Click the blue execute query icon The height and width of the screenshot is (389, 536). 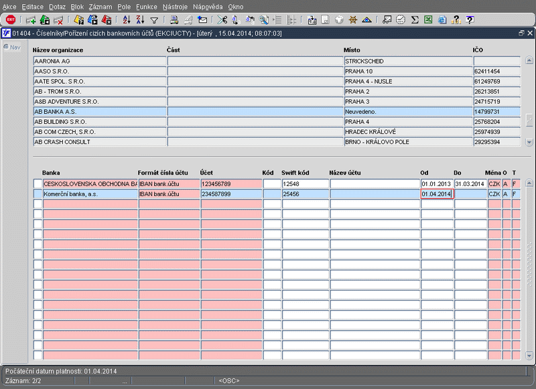coord(92,20)
